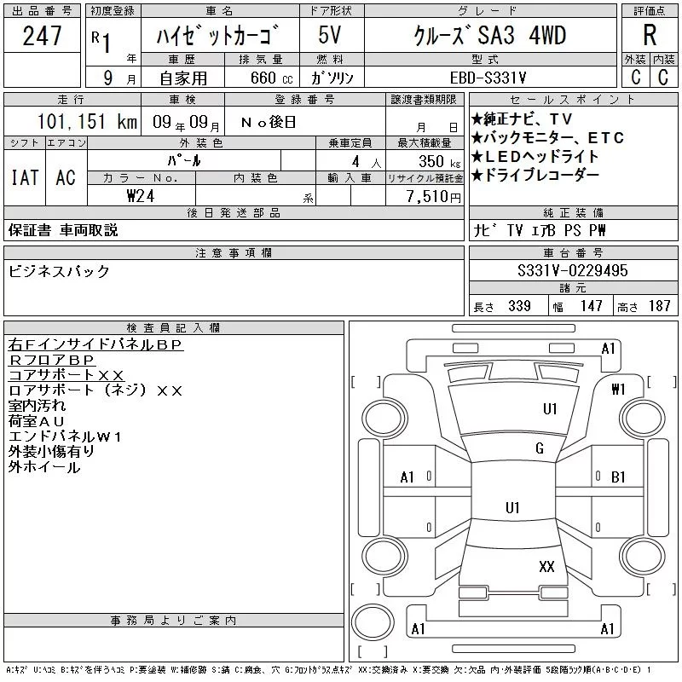Select inspector note "外ホイール"

[x=44, y=467]
